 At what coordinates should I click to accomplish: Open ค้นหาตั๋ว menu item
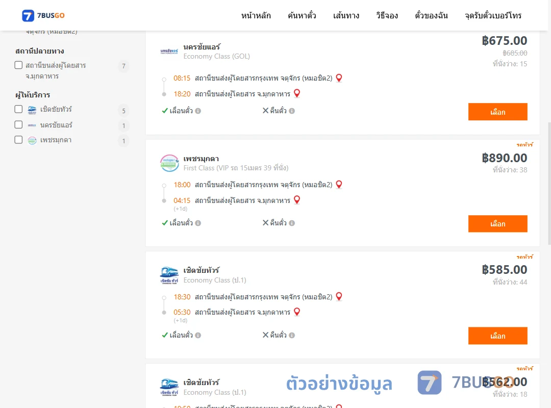click(x=302, y=15)
